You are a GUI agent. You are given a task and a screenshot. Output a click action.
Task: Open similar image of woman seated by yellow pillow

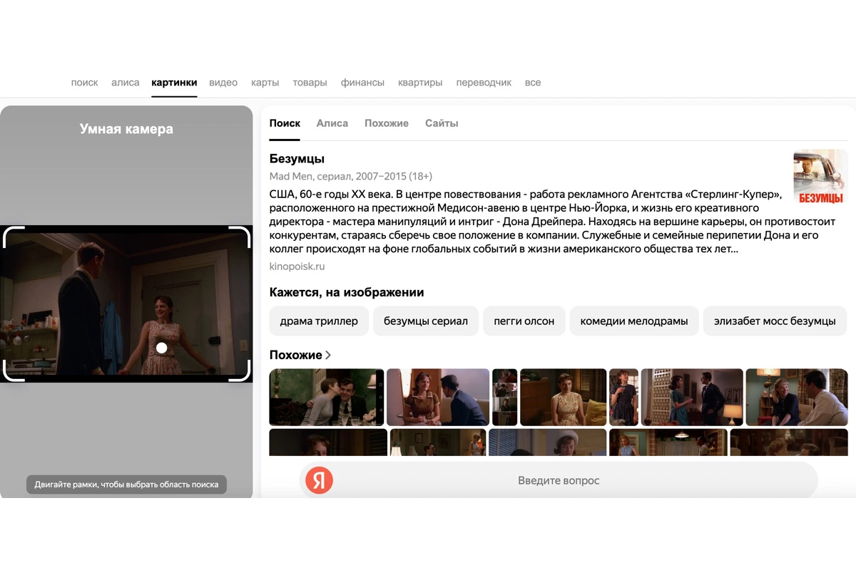point(564,397)
